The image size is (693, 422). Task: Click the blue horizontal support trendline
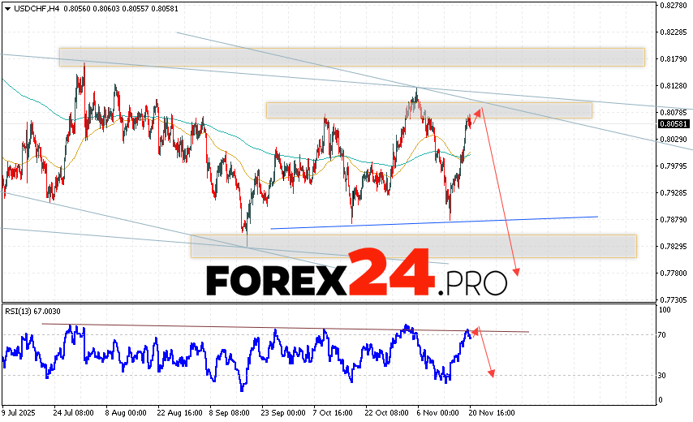tap(433, 222)
